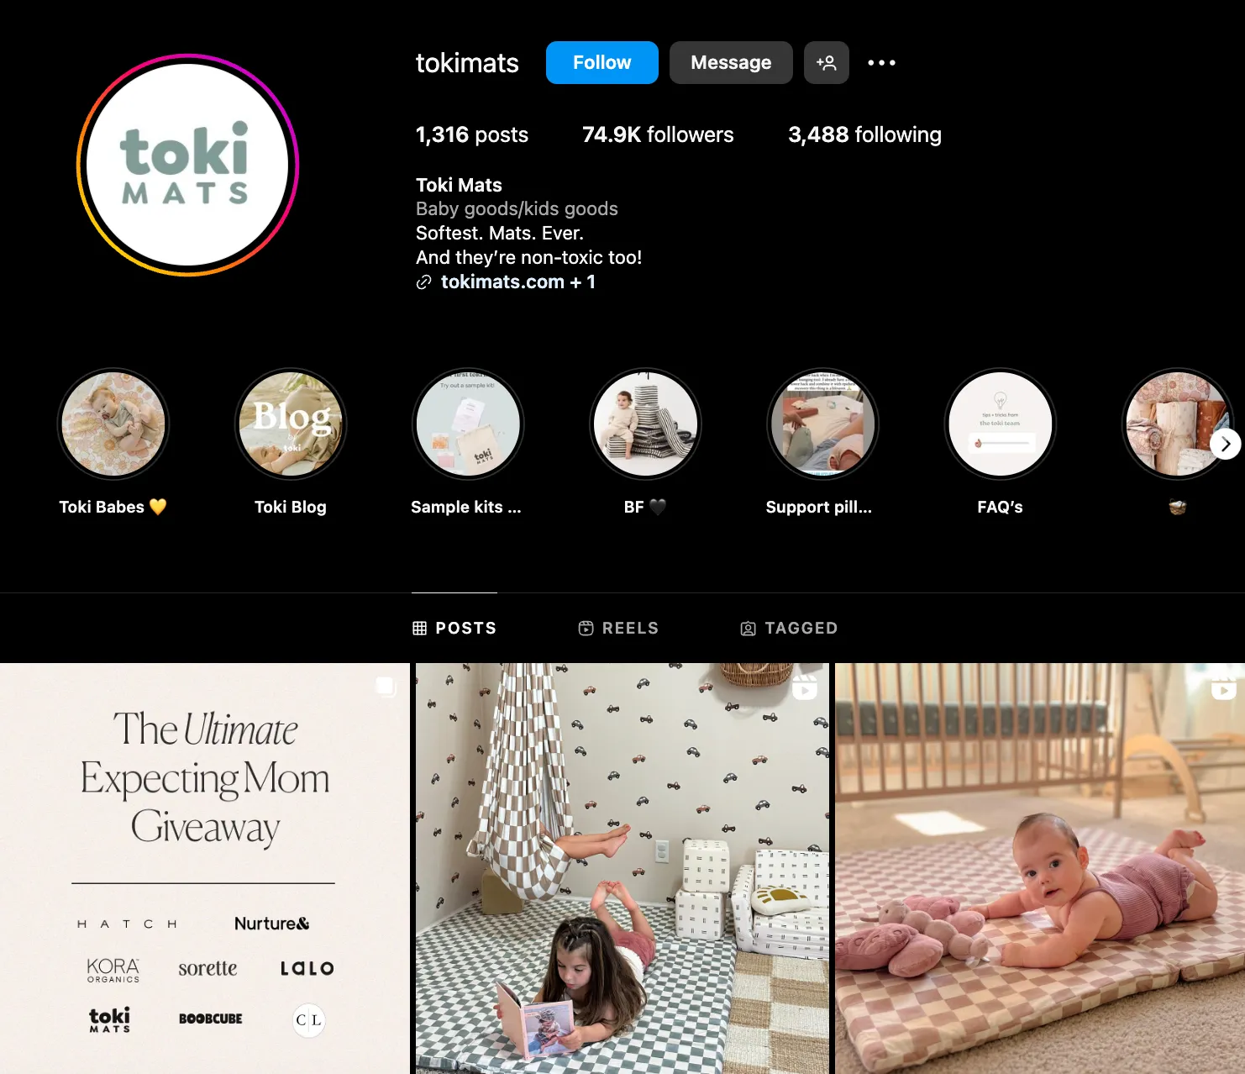Follow the tokimats account

point(602,62)
